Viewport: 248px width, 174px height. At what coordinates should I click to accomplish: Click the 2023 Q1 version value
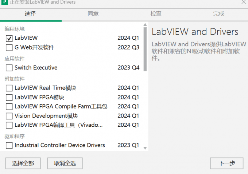point(128,145)
